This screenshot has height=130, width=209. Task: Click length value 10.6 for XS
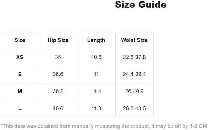(x=96, y=57)
